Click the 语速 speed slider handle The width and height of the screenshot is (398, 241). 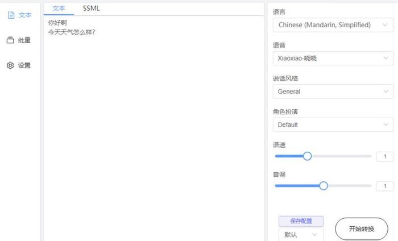[307, 156]
